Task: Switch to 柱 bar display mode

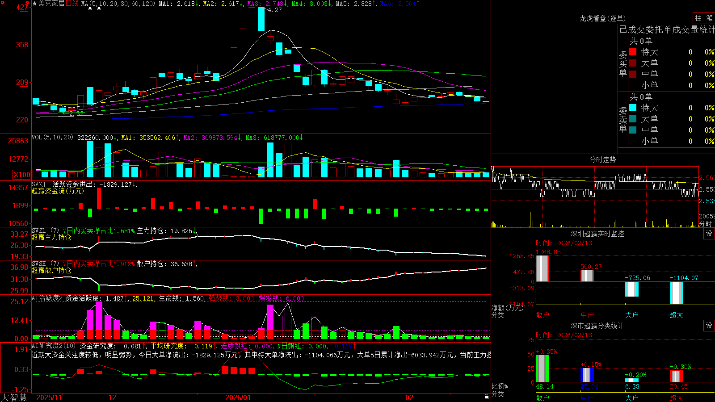Action: coord(698,18)
